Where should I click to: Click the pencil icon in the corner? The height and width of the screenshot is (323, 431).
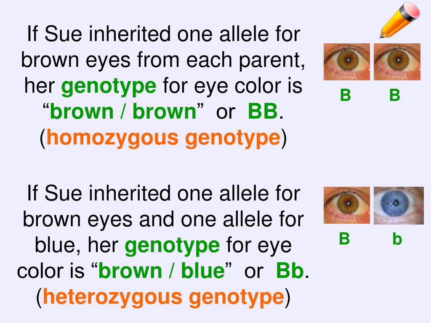(400, 20)
